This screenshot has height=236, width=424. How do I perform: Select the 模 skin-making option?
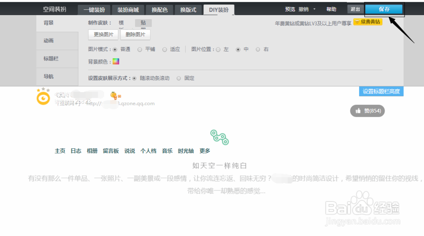click(121, 23)
